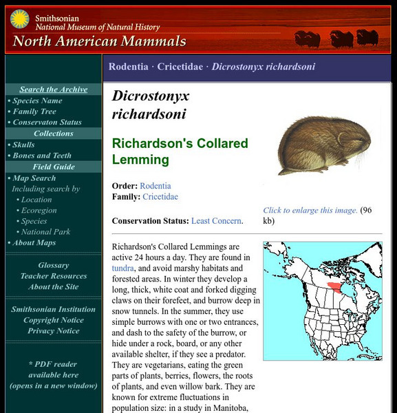
Task: Open the Family Tree search
Action: coord(34,112)
